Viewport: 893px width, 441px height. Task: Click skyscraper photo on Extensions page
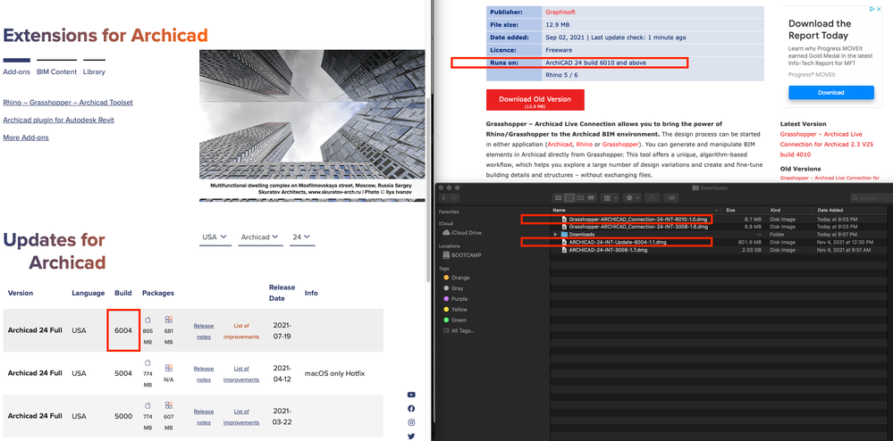[312, 113]
